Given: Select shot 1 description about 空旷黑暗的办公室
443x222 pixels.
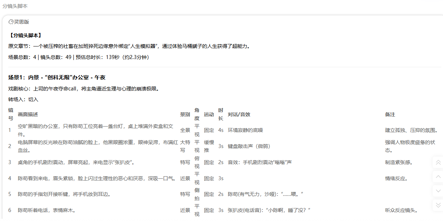Looking at the screenshot, I should pos(96,130).
